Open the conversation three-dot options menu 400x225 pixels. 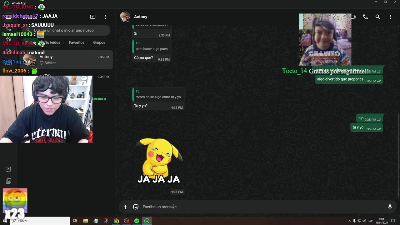click(x=390, y=17)
